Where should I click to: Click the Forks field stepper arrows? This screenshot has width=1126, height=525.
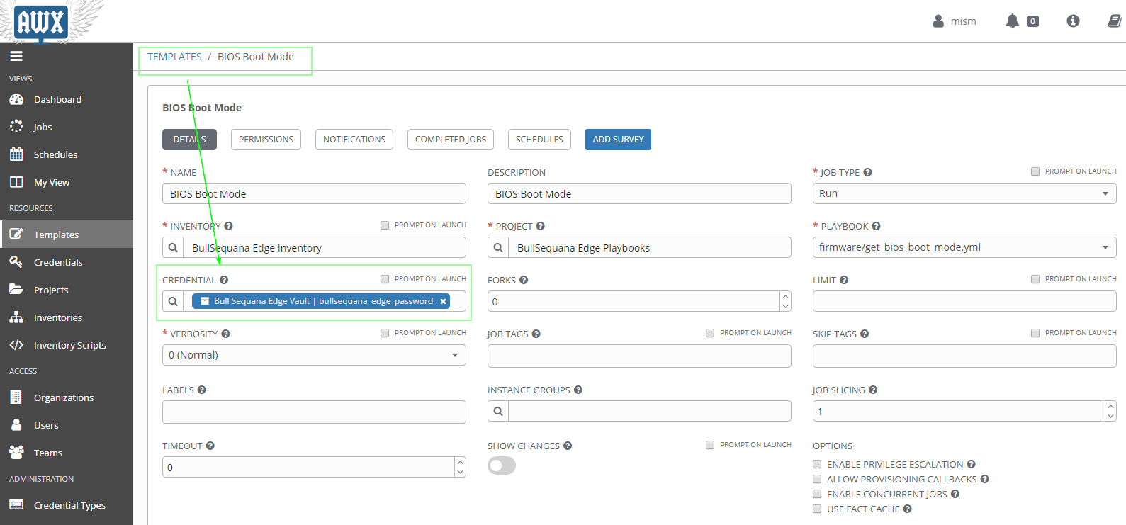(x=785, y=301)
